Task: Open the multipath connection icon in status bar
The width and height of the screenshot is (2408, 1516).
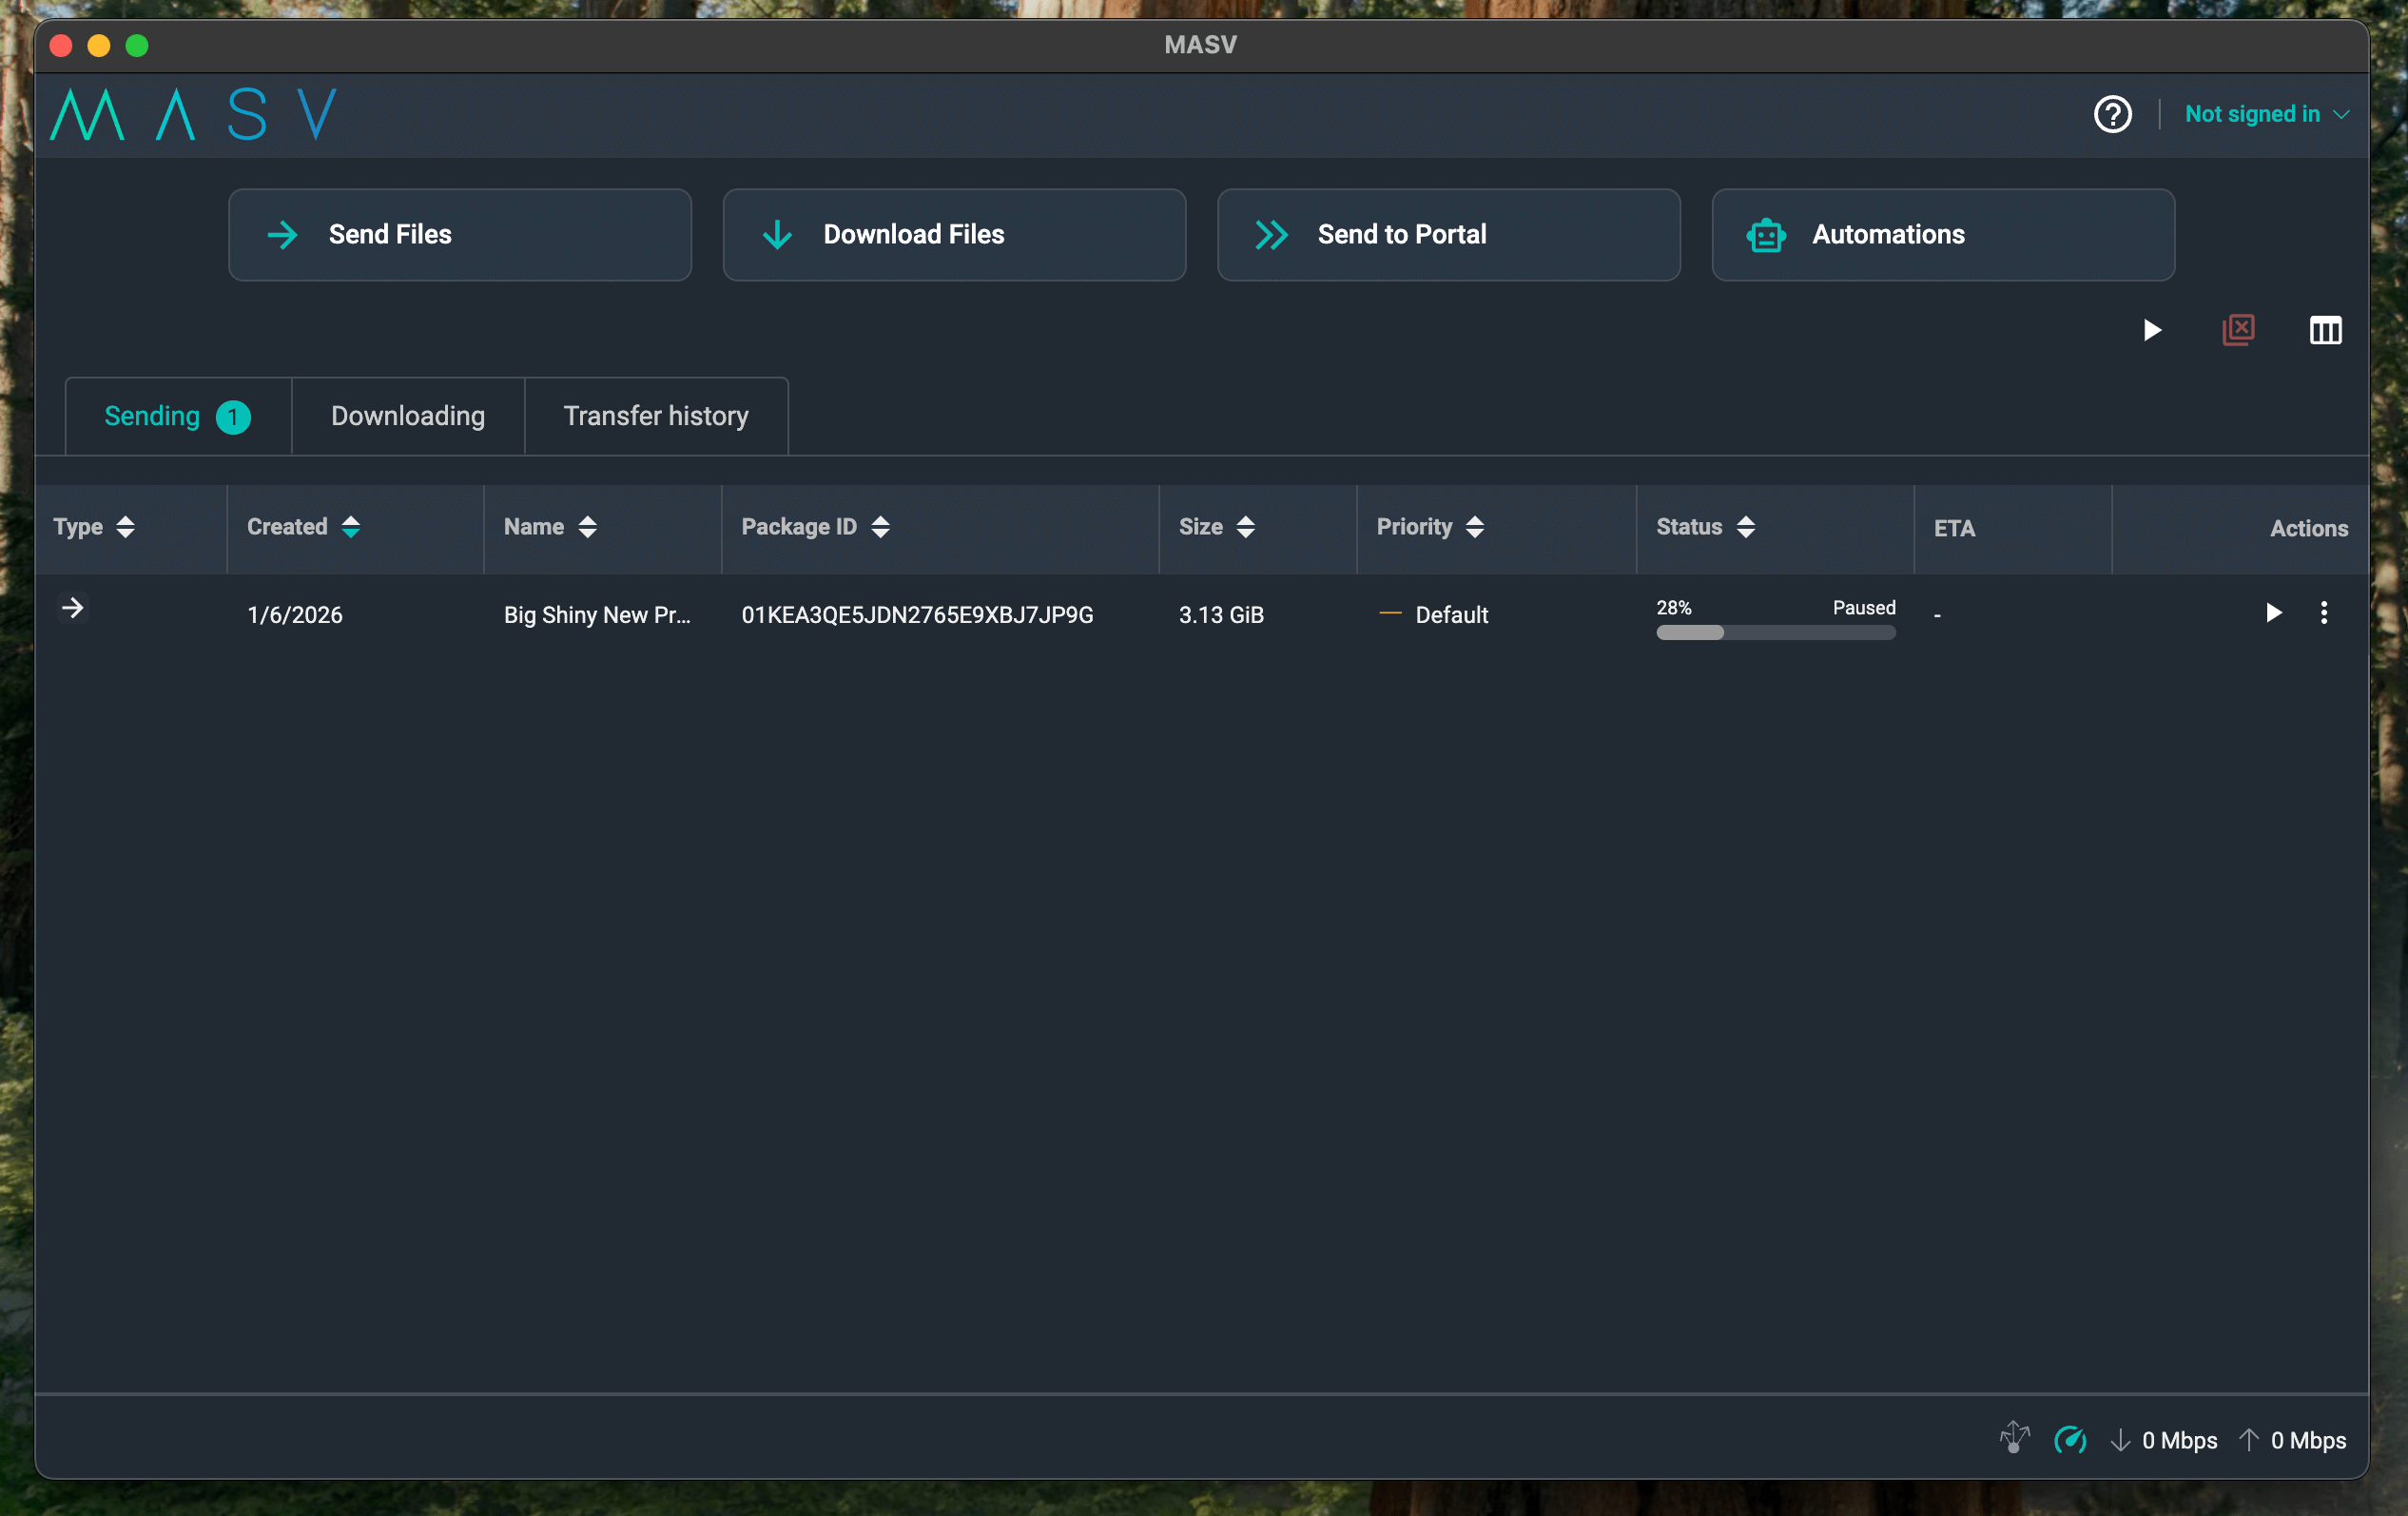Action: click(2014, 1440)
